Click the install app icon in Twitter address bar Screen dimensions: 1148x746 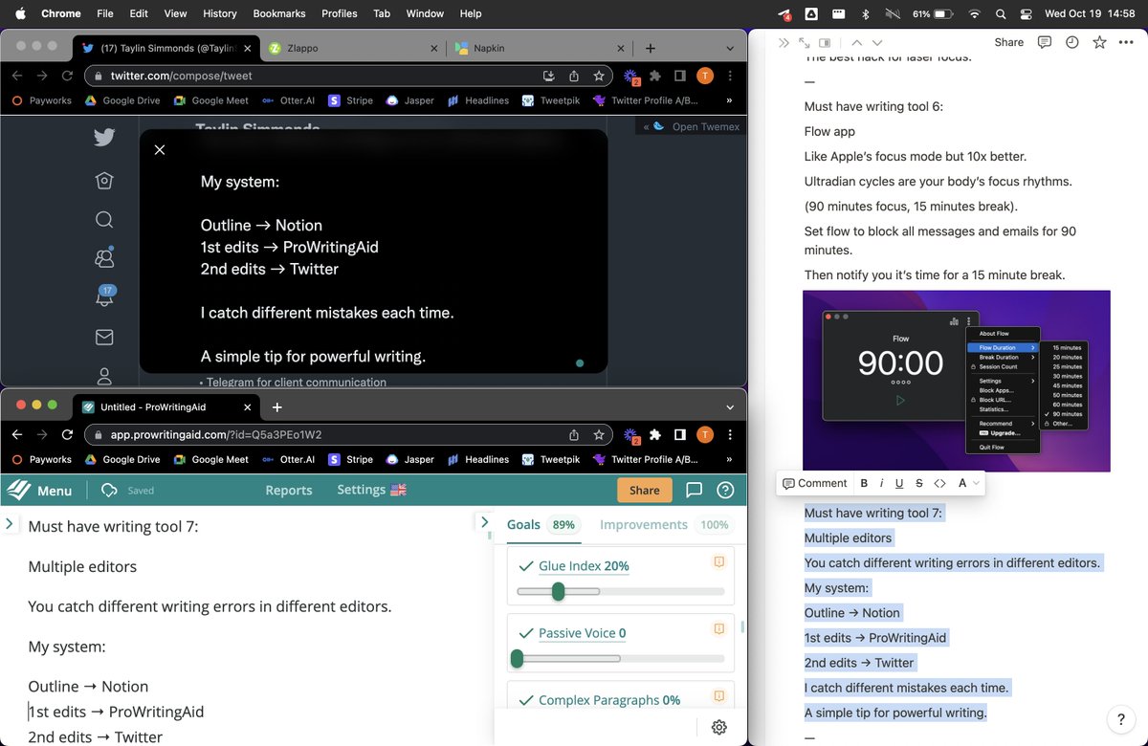[549, 76]
